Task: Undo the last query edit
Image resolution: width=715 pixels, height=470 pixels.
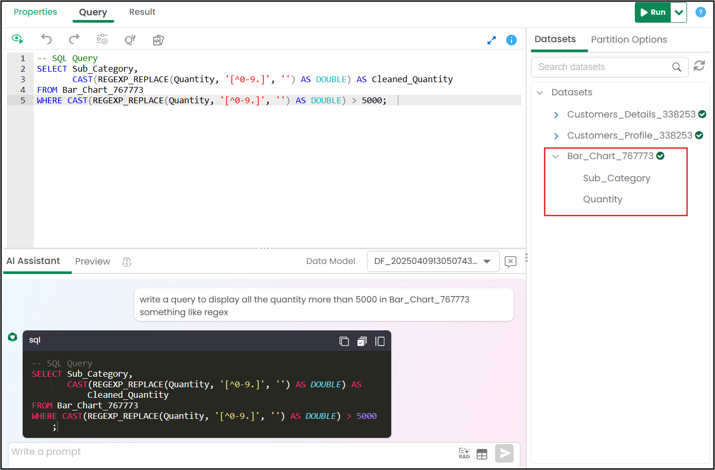Action: click(46, 39)
